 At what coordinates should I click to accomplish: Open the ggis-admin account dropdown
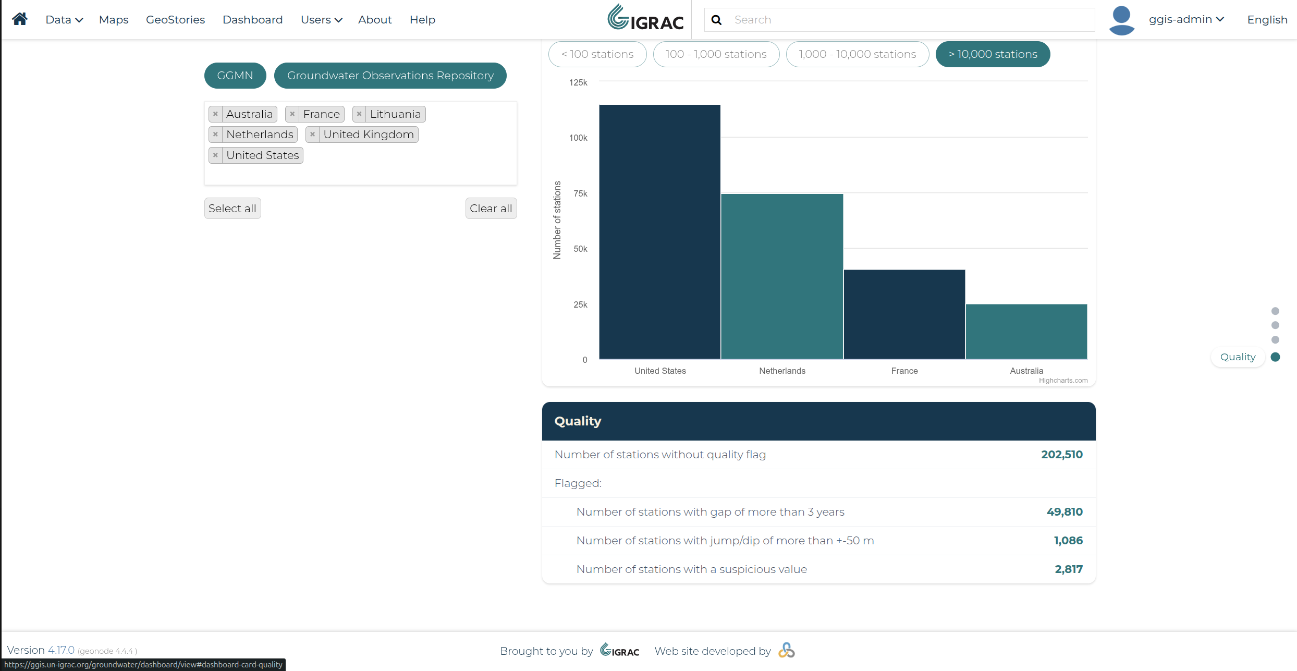pyautogui.click(x=1186, y=19)
